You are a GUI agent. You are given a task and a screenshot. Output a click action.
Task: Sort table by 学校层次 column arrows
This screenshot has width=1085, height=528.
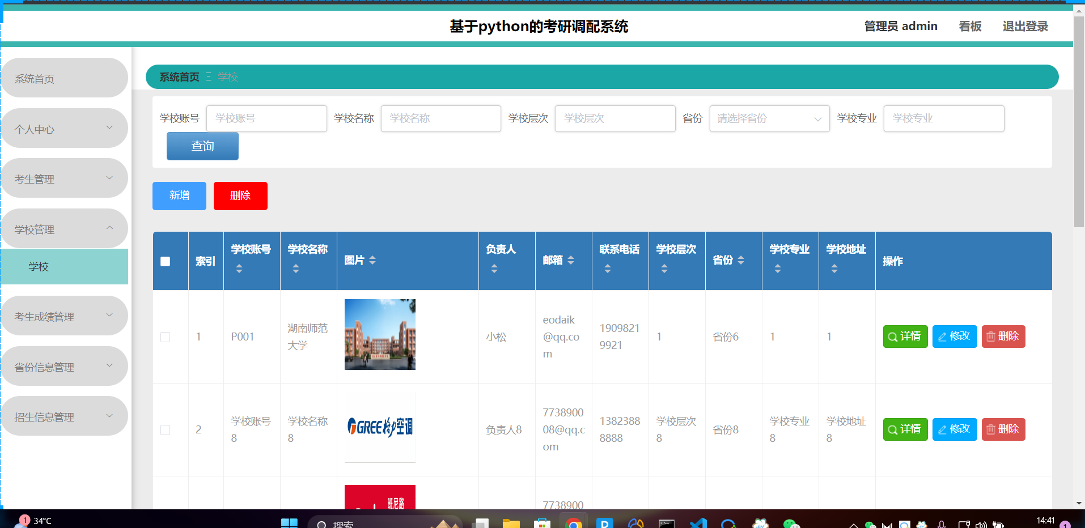[x=664, y=269]
